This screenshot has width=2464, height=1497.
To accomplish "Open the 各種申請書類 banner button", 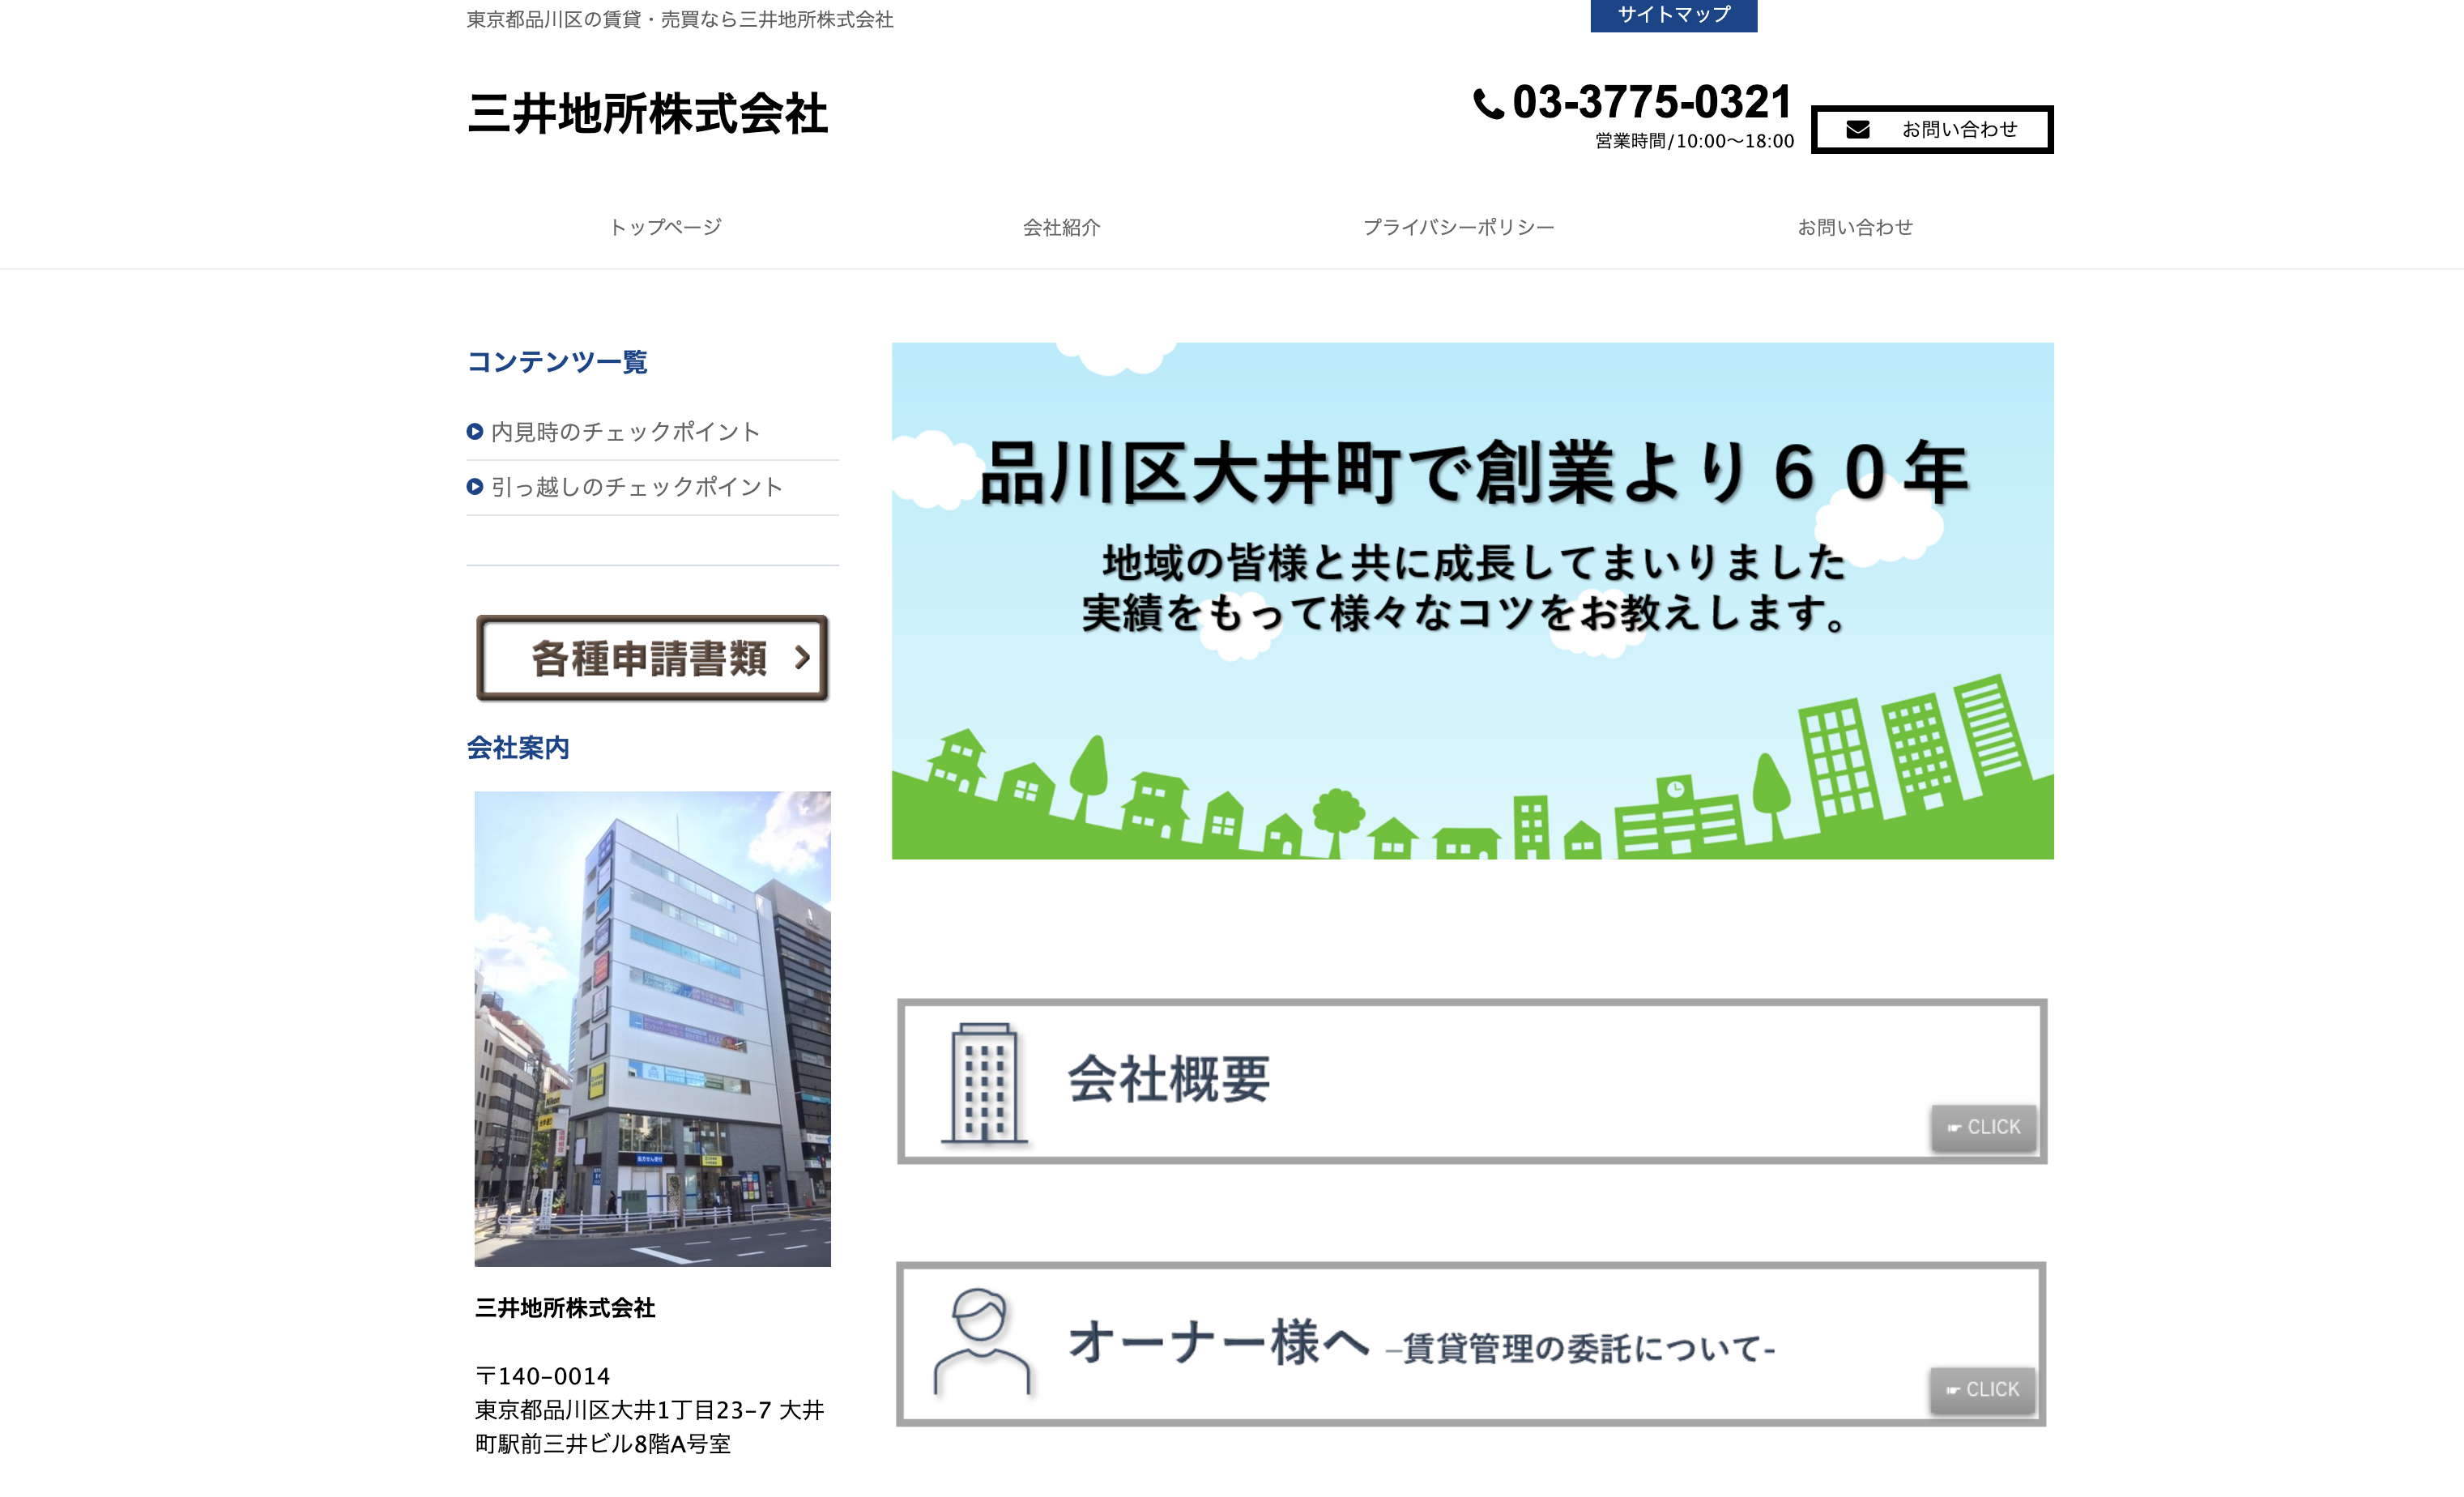I will click(x=652, y=658).
